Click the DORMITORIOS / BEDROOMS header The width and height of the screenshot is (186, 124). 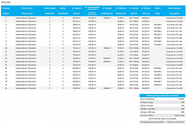[x=50, y=11]
